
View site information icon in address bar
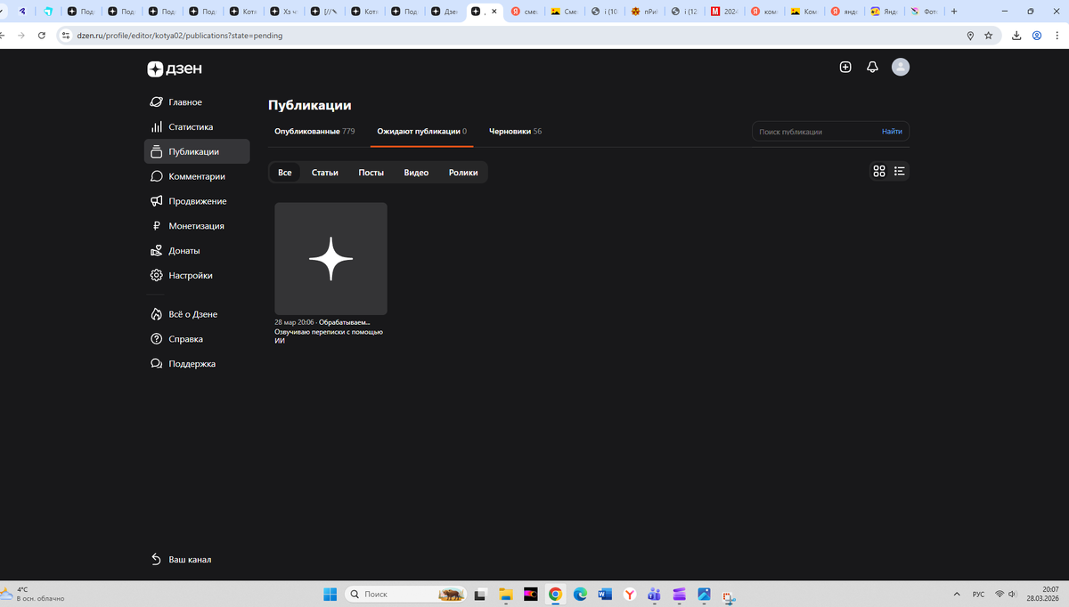tap(64, 36)
